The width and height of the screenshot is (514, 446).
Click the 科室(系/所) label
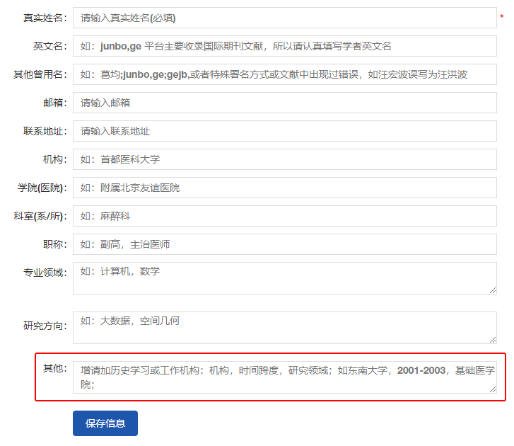(40, 216)
